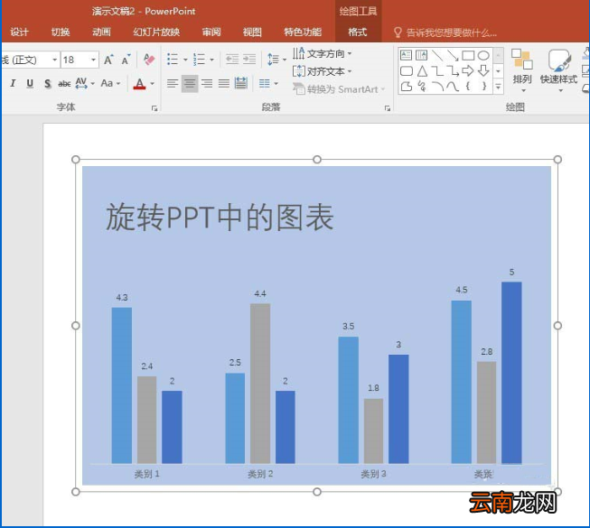Select the right block arrow shape
The height and width of the screenshot is (528, 590).
tap(468, 70)
